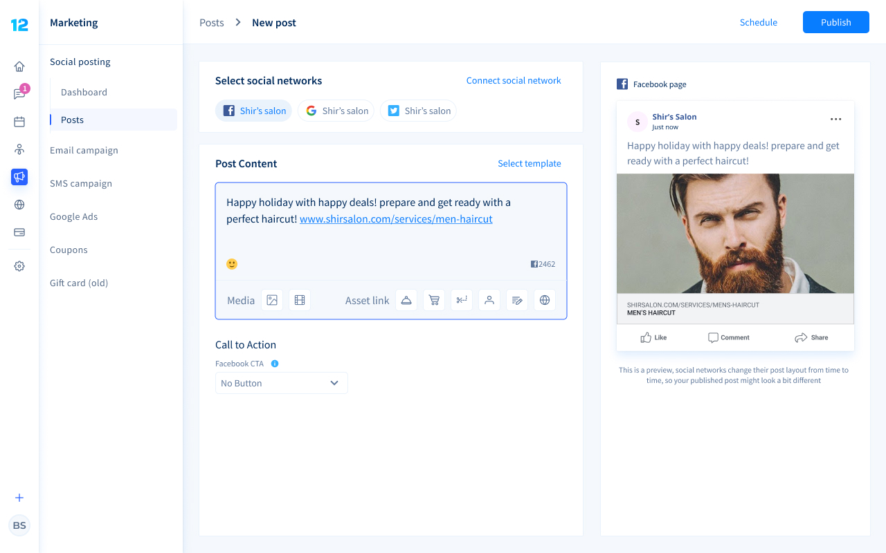Open Google Ads in the sidebar
Viewport: 886px width, 553px height.
pyautogui.click(x=74, y=216)
